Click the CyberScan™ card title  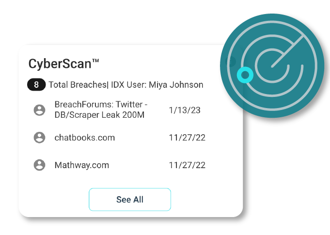[x=63, y=64]
